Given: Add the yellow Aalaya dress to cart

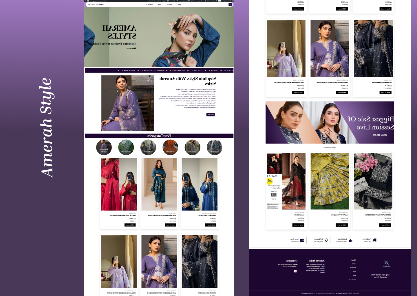Looking at the screenshot, I should pyautogui.click(x=342, y=225).
